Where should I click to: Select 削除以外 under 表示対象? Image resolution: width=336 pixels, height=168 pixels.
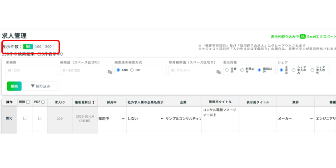click(x=259, y=70)
